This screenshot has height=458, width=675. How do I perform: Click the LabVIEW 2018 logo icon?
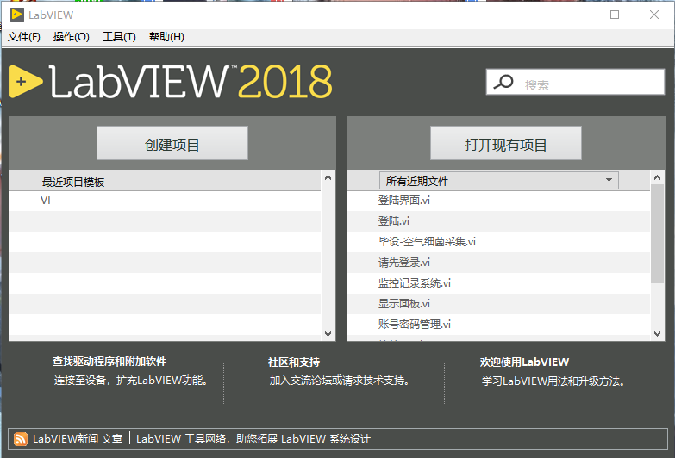26,82
